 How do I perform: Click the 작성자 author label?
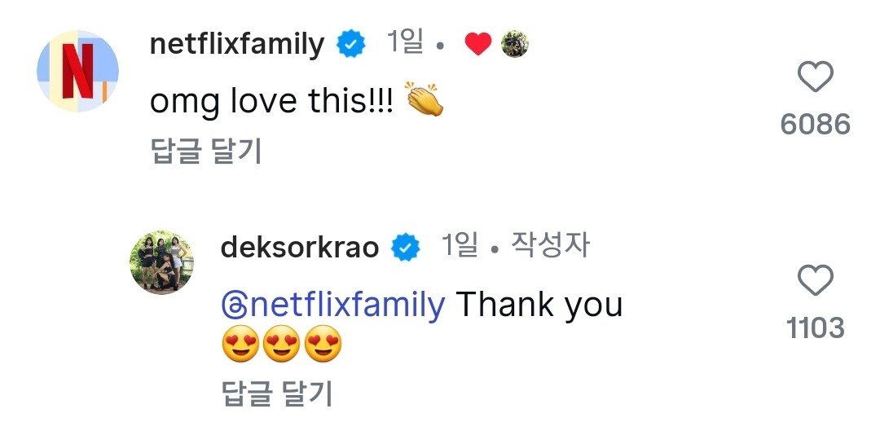click(550, 245)
